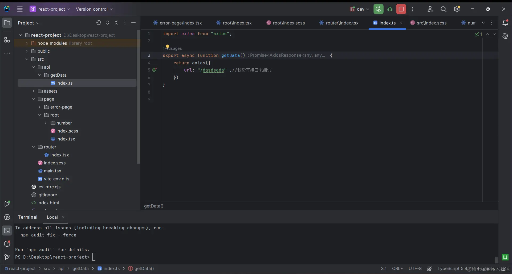Expand the number folder
Image resolution: width=512 pixels, height=274 pixels.
46,123
